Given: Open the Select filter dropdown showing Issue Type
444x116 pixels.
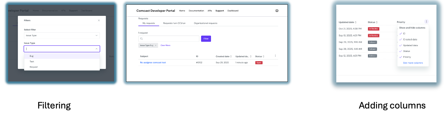Looking at the screenshot, I should [x=62, y=35].
